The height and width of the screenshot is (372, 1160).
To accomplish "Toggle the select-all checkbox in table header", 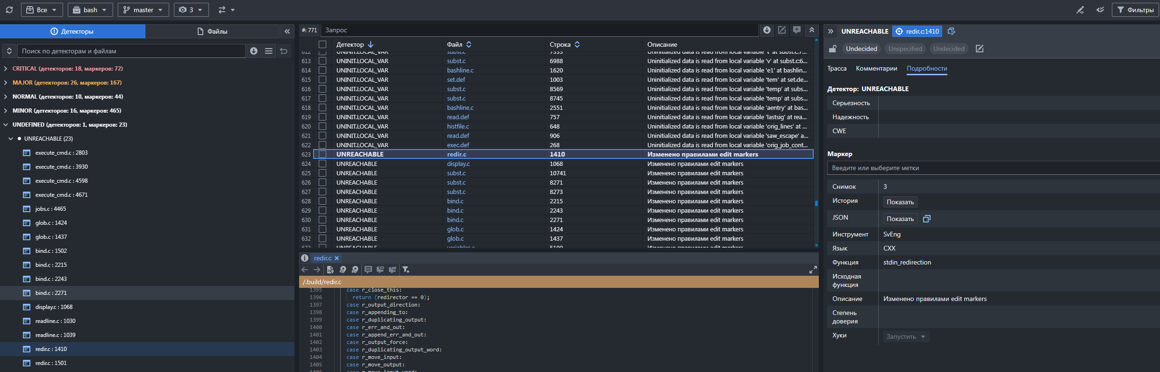I will (322, 44).
